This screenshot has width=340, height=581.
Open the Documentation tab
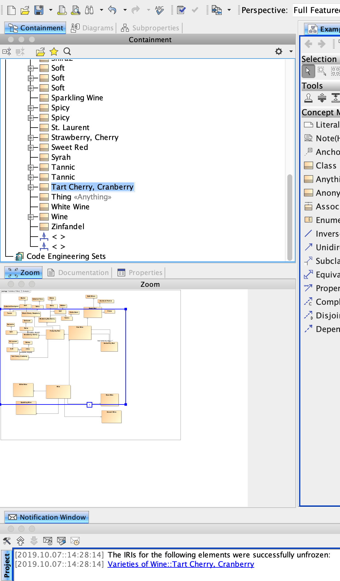point(79,273)
